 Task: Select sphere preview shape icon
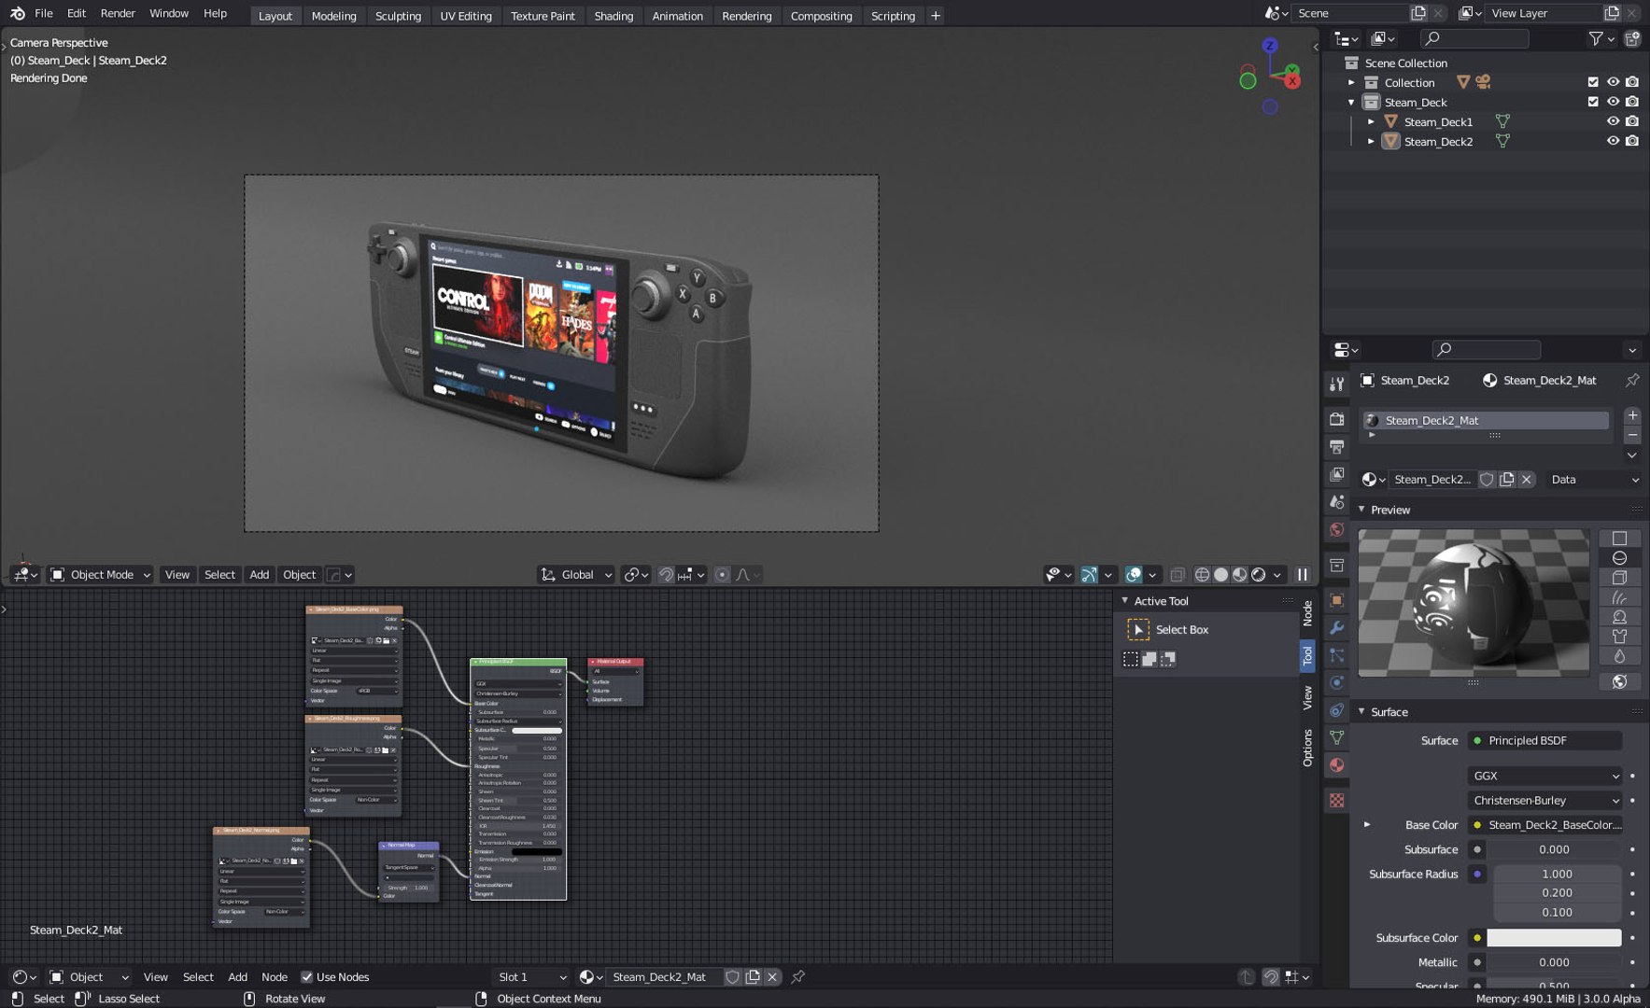click(x=1619, y=558)
